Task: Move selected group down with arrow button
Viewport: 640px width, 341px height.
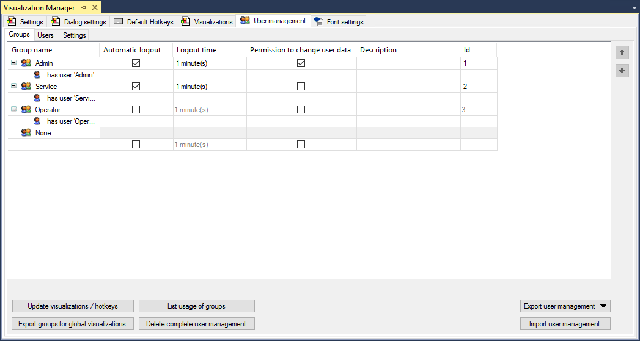Action: (622, 71)
